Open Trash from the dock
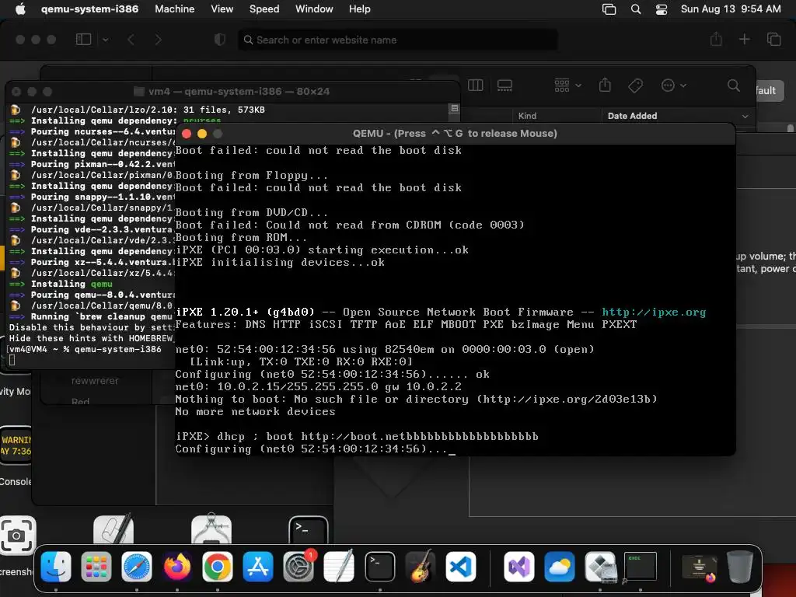 pyautogui.click(x=740, y=567)
